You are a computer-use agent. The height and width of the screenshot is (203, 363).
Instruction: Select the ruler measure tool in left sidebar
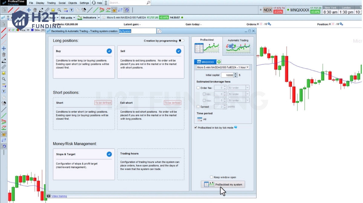[x=4, y=67]
